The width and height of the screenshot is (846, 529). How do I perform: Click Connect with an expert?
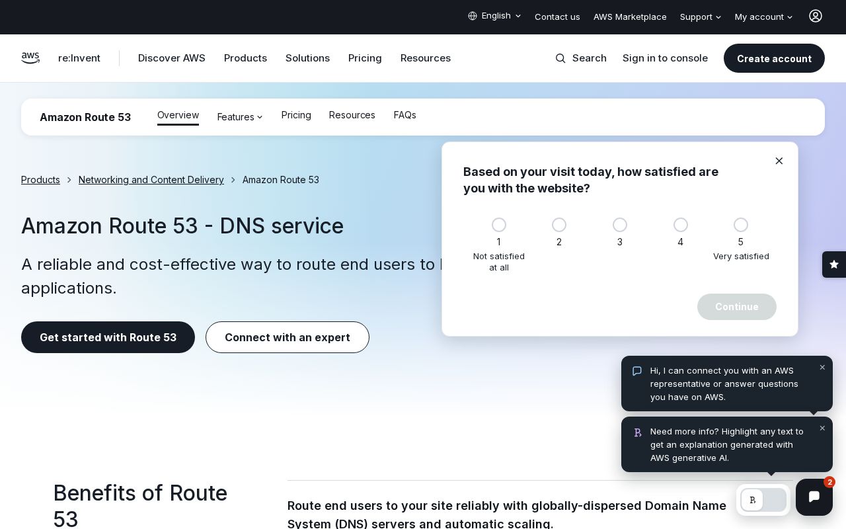point(288,337)
